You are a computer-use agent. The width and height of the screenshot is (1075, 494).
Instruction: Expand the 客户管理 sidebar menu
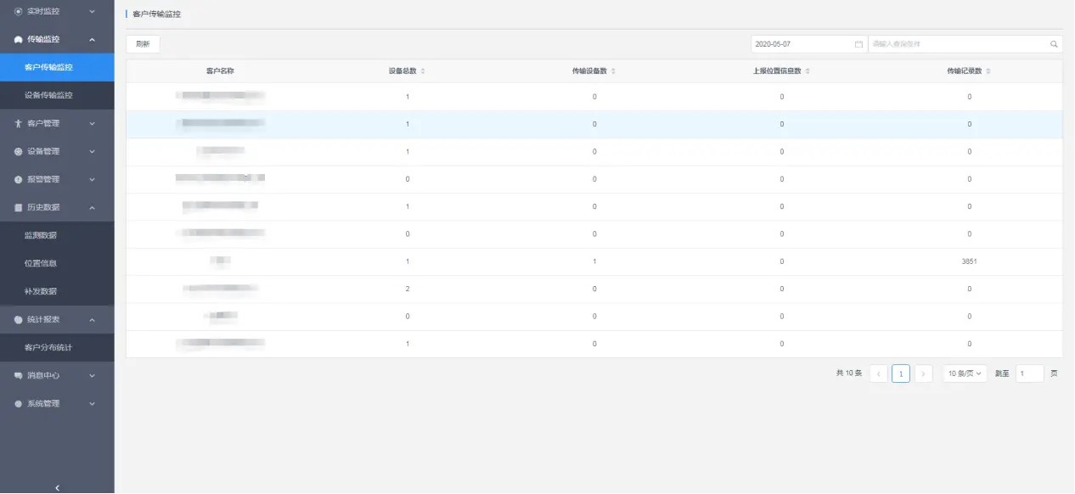click(x=57, y=123)
